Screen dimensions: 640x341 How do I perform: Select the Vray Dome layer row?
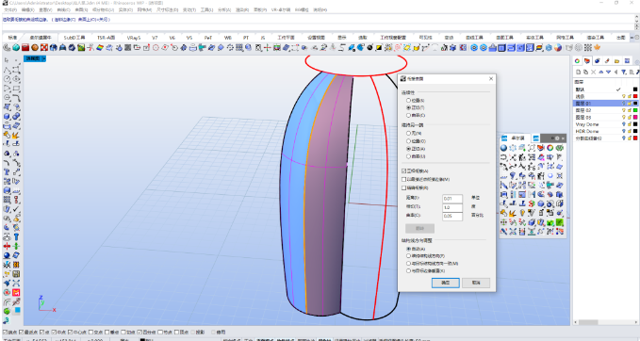605,124
